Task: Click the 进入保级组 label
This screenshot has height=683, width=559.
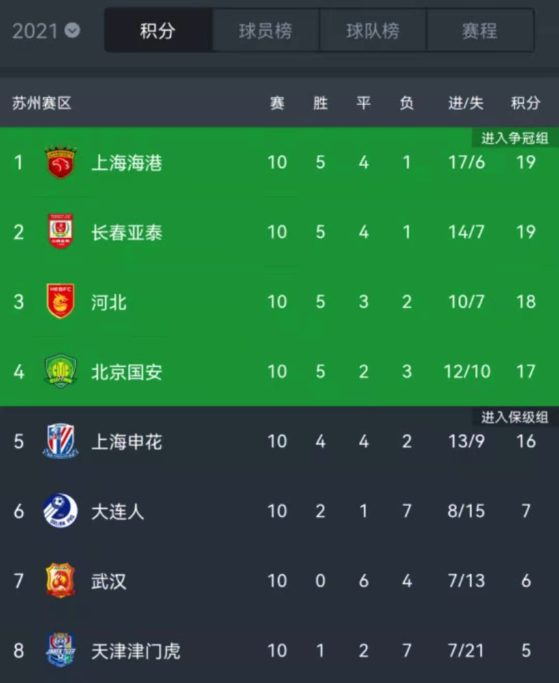Action: pos(515,417)
